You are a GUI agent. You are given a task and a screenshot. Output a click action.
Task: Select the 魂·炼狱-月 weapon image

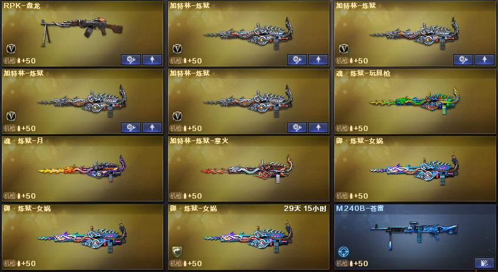pos(83,169)
